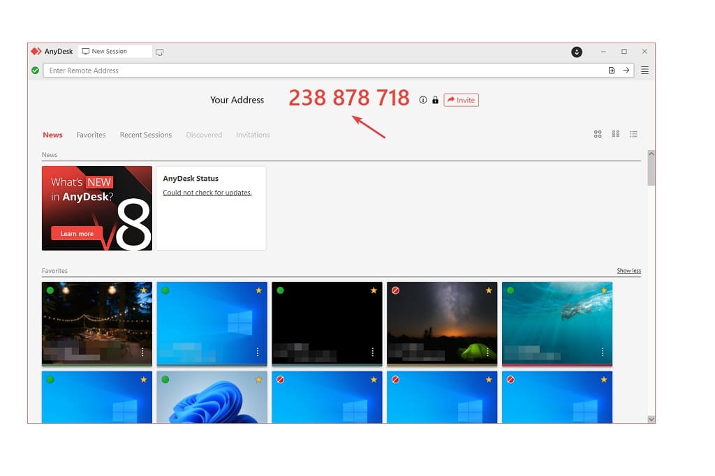The width and height of the screenshot is (715, 476).
Task: Open three-dot menu on the patio lights favorite
Action: pos(142,352)
